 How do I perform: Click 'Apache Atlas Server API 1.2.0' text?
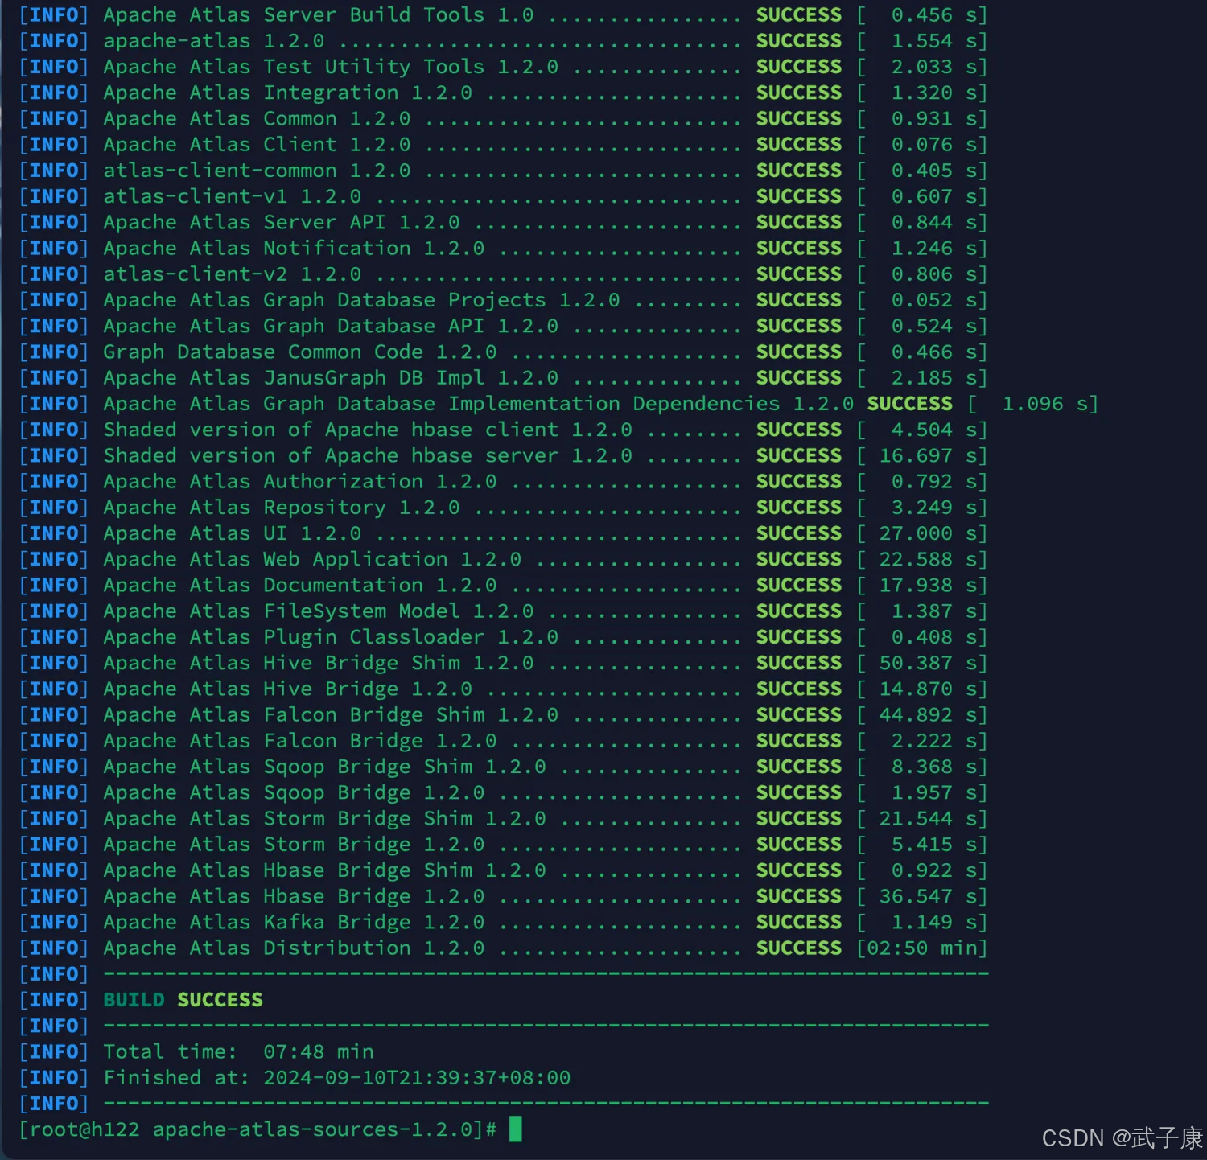point(282,223)
